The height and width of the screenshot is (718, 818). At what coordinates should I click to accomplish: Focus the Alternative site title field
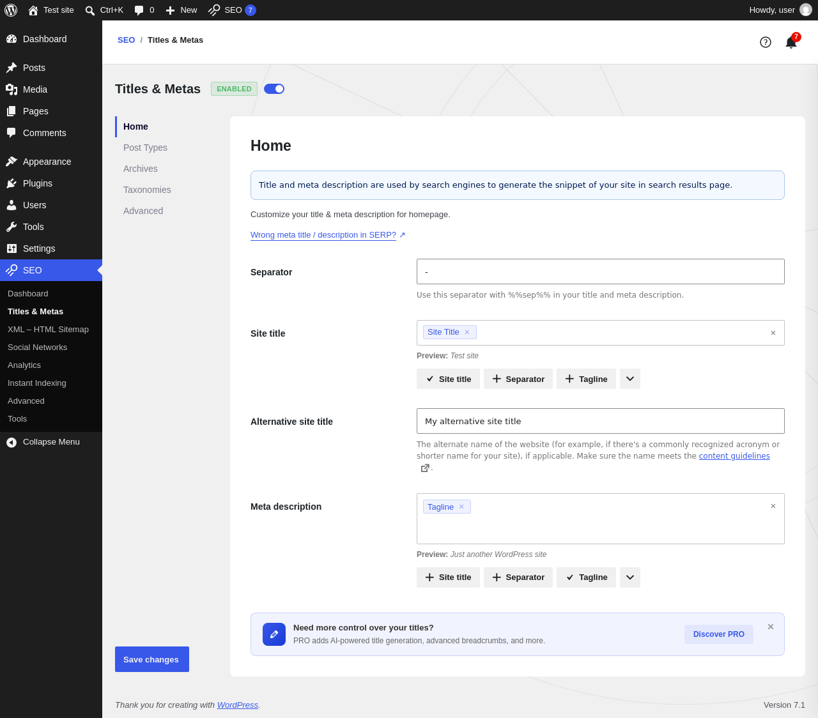[601, 421]
